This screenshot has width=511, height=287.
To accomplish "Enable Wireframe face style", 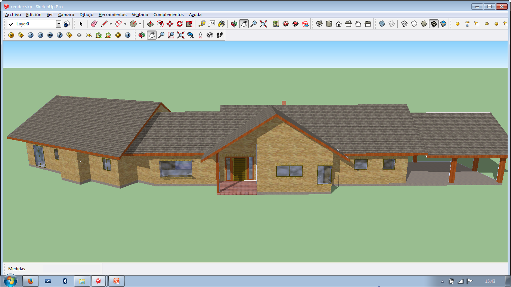I will [x=404, y=24].
